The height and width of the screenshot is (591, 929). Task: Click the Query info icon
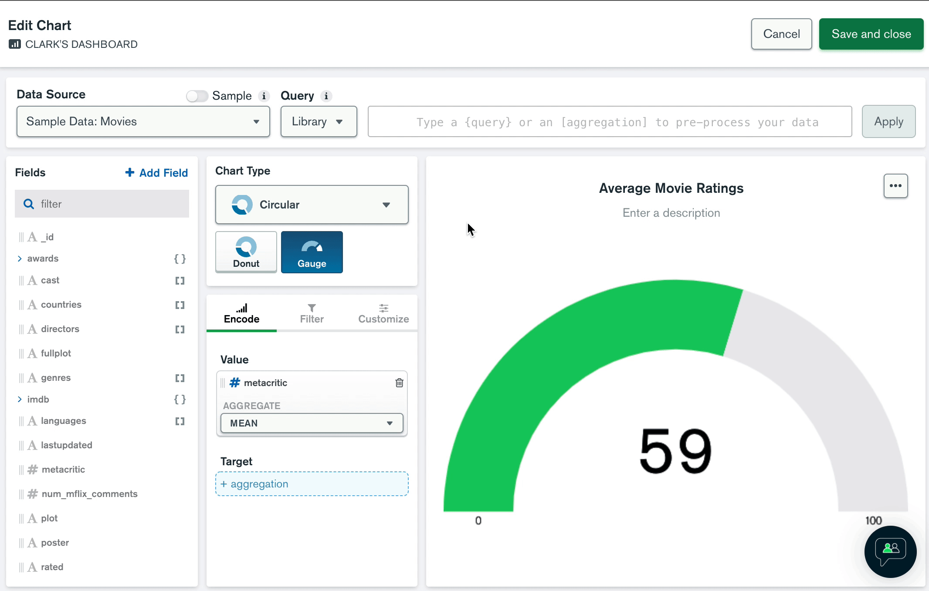(x=326, y=96)
